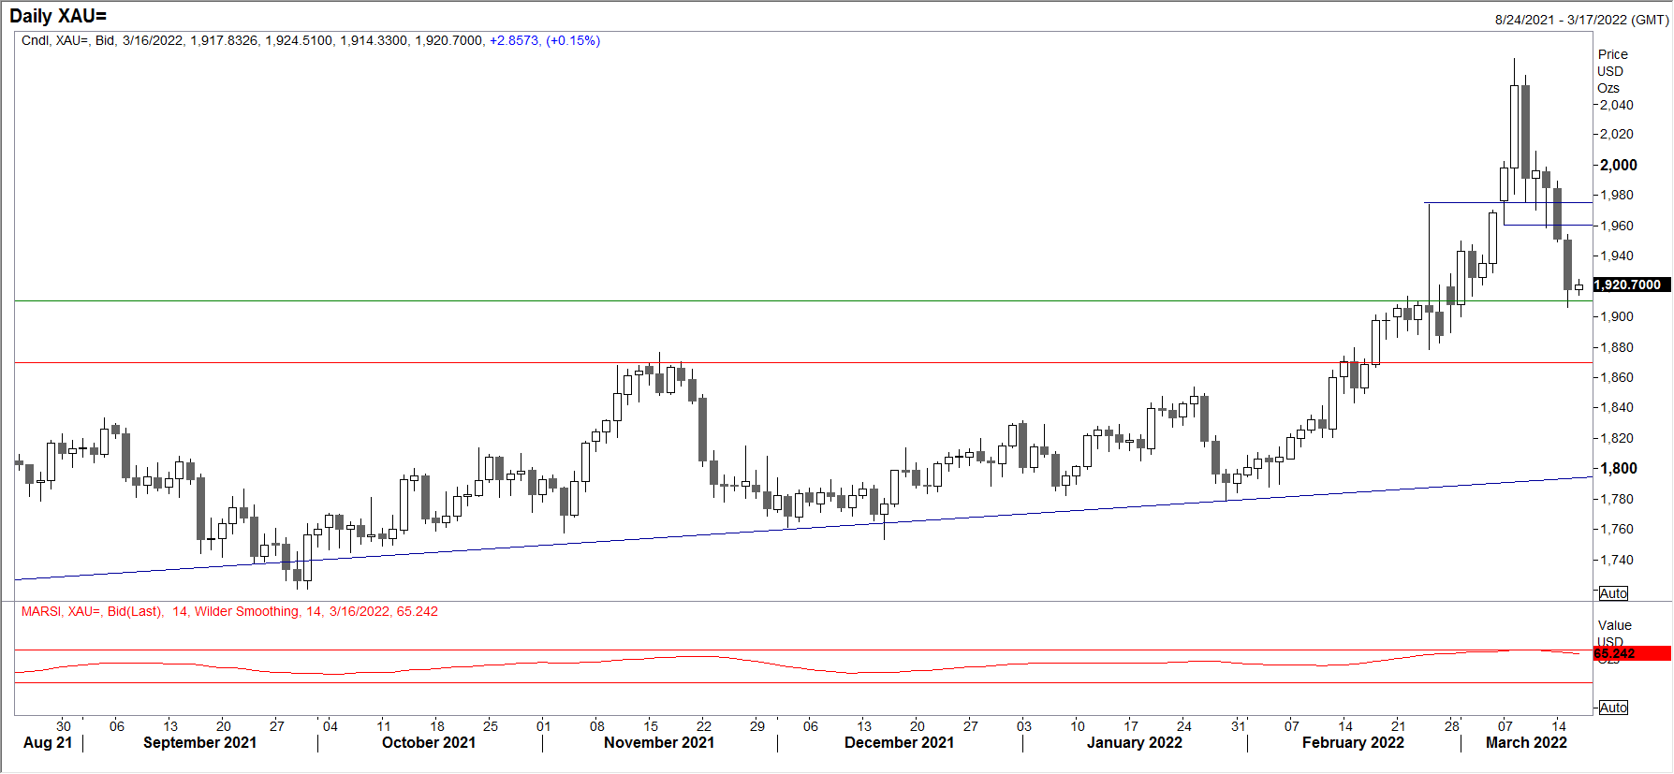
Task: Click the '17' date tick on time axis
Action: pyautogui.click(x=1131, y=725)
